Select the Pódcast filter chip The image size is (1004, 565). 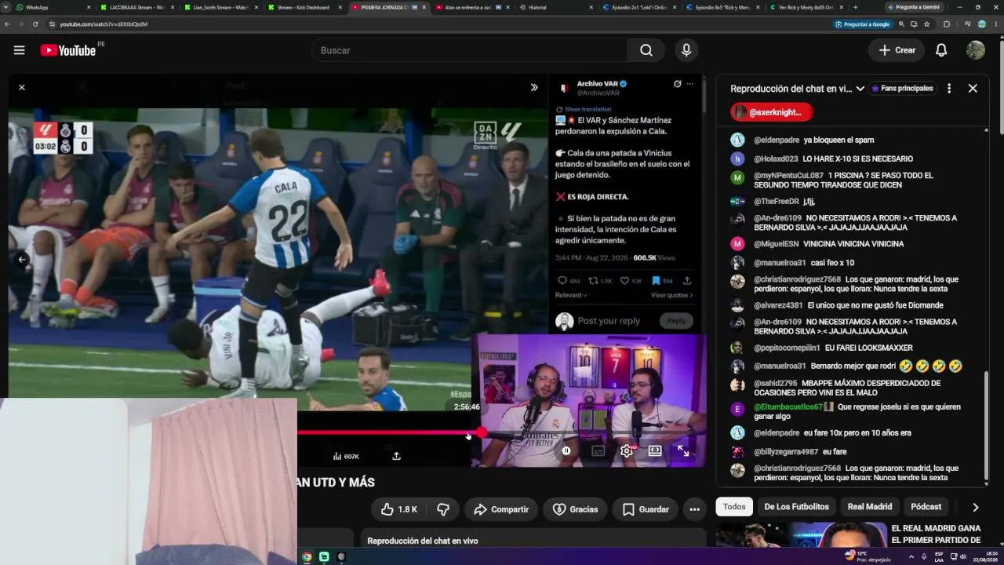tap(926, 507)
